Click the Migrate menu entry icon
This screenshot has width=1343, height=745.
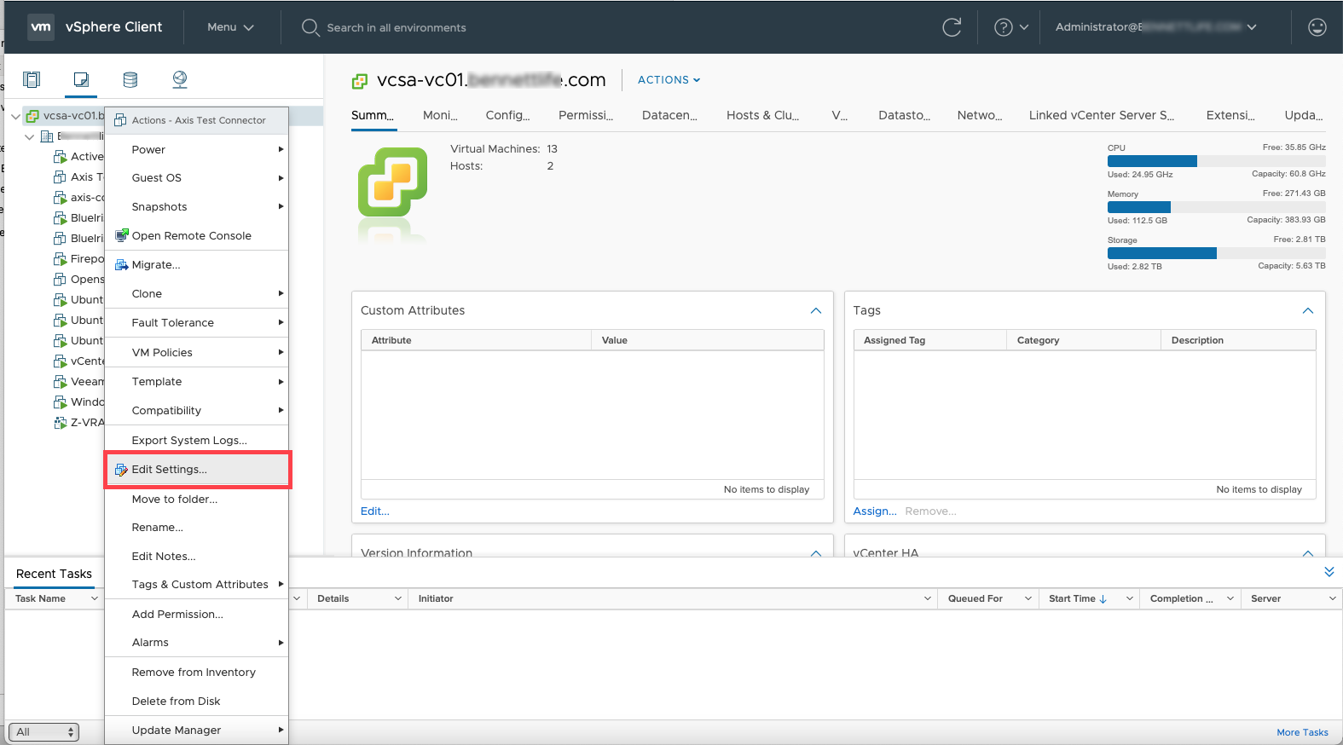[122, 265]
